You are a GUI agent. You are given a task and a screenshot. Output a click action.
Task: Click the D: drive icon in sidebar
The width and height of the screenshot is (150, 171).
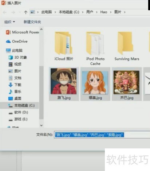tap(11, 113)
